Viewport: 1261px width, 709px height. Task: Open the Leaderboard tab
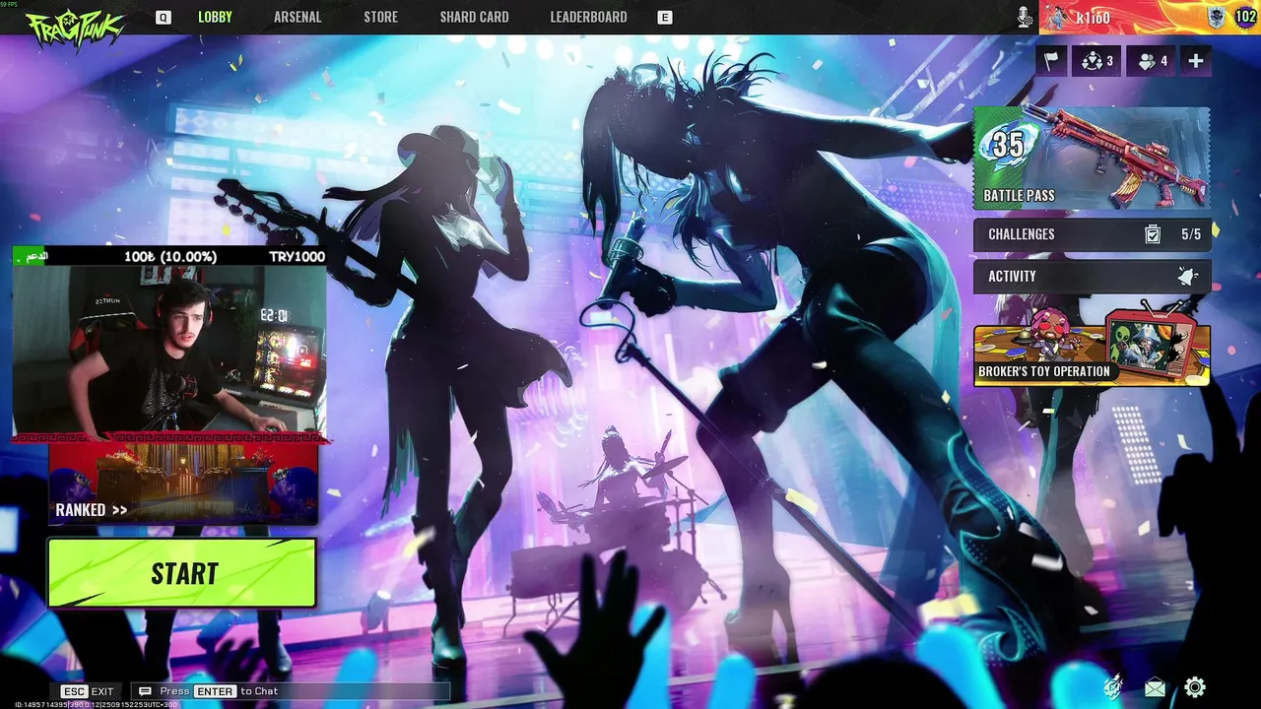(588, 17)
